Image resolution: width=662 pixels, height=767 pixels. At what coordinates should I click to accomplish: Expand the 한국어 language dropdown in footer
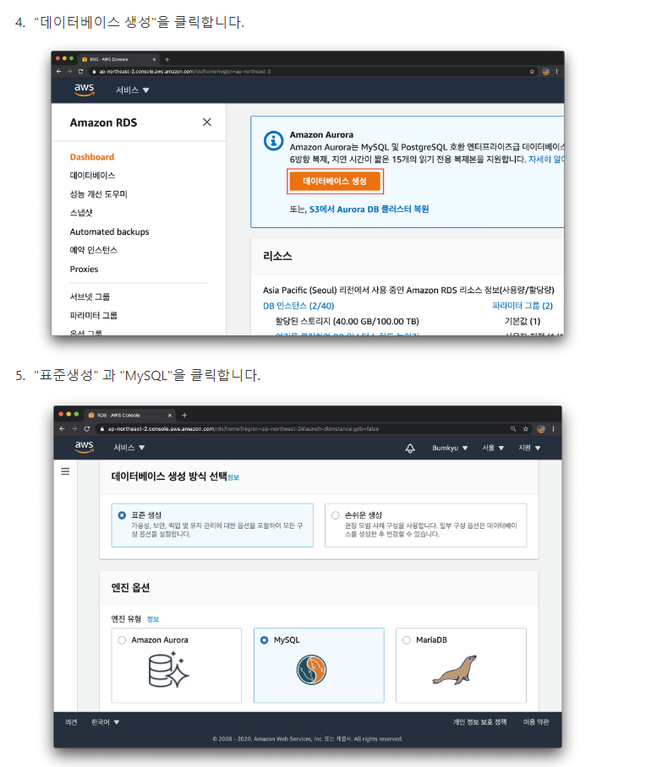(x=106, y=722)
